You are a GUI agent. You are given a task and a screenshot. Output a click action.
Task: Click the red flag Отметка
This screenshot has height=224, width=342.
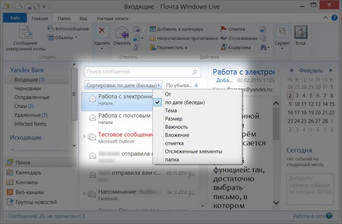[224, 28]
